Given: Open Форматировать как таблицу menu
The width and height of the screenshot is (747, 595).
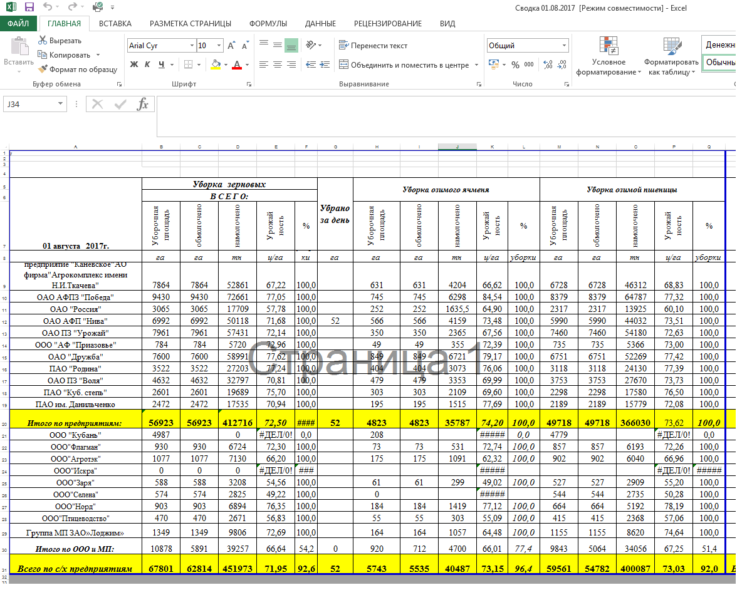Looking at the screenshot, I should tap(671, 56).
